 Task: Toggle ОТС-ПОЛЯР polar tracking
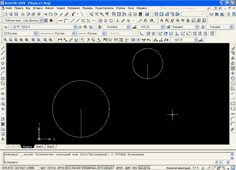(x=73, y=168)
